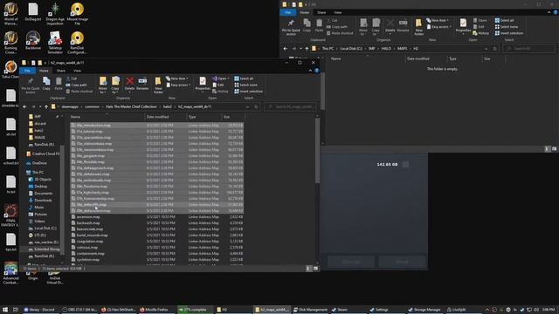Expand address history dropdown in h2_maps window
This screenshot has height=314, width=559.
[x=248, y=106]
